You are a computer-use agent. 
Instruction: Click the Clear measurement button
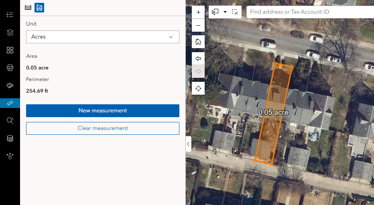coord(102,128)
